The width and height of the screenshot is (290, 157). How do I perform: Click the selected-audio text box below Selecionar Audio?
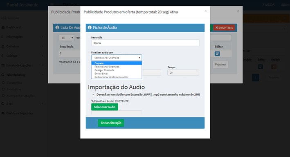tap(117, 112)
